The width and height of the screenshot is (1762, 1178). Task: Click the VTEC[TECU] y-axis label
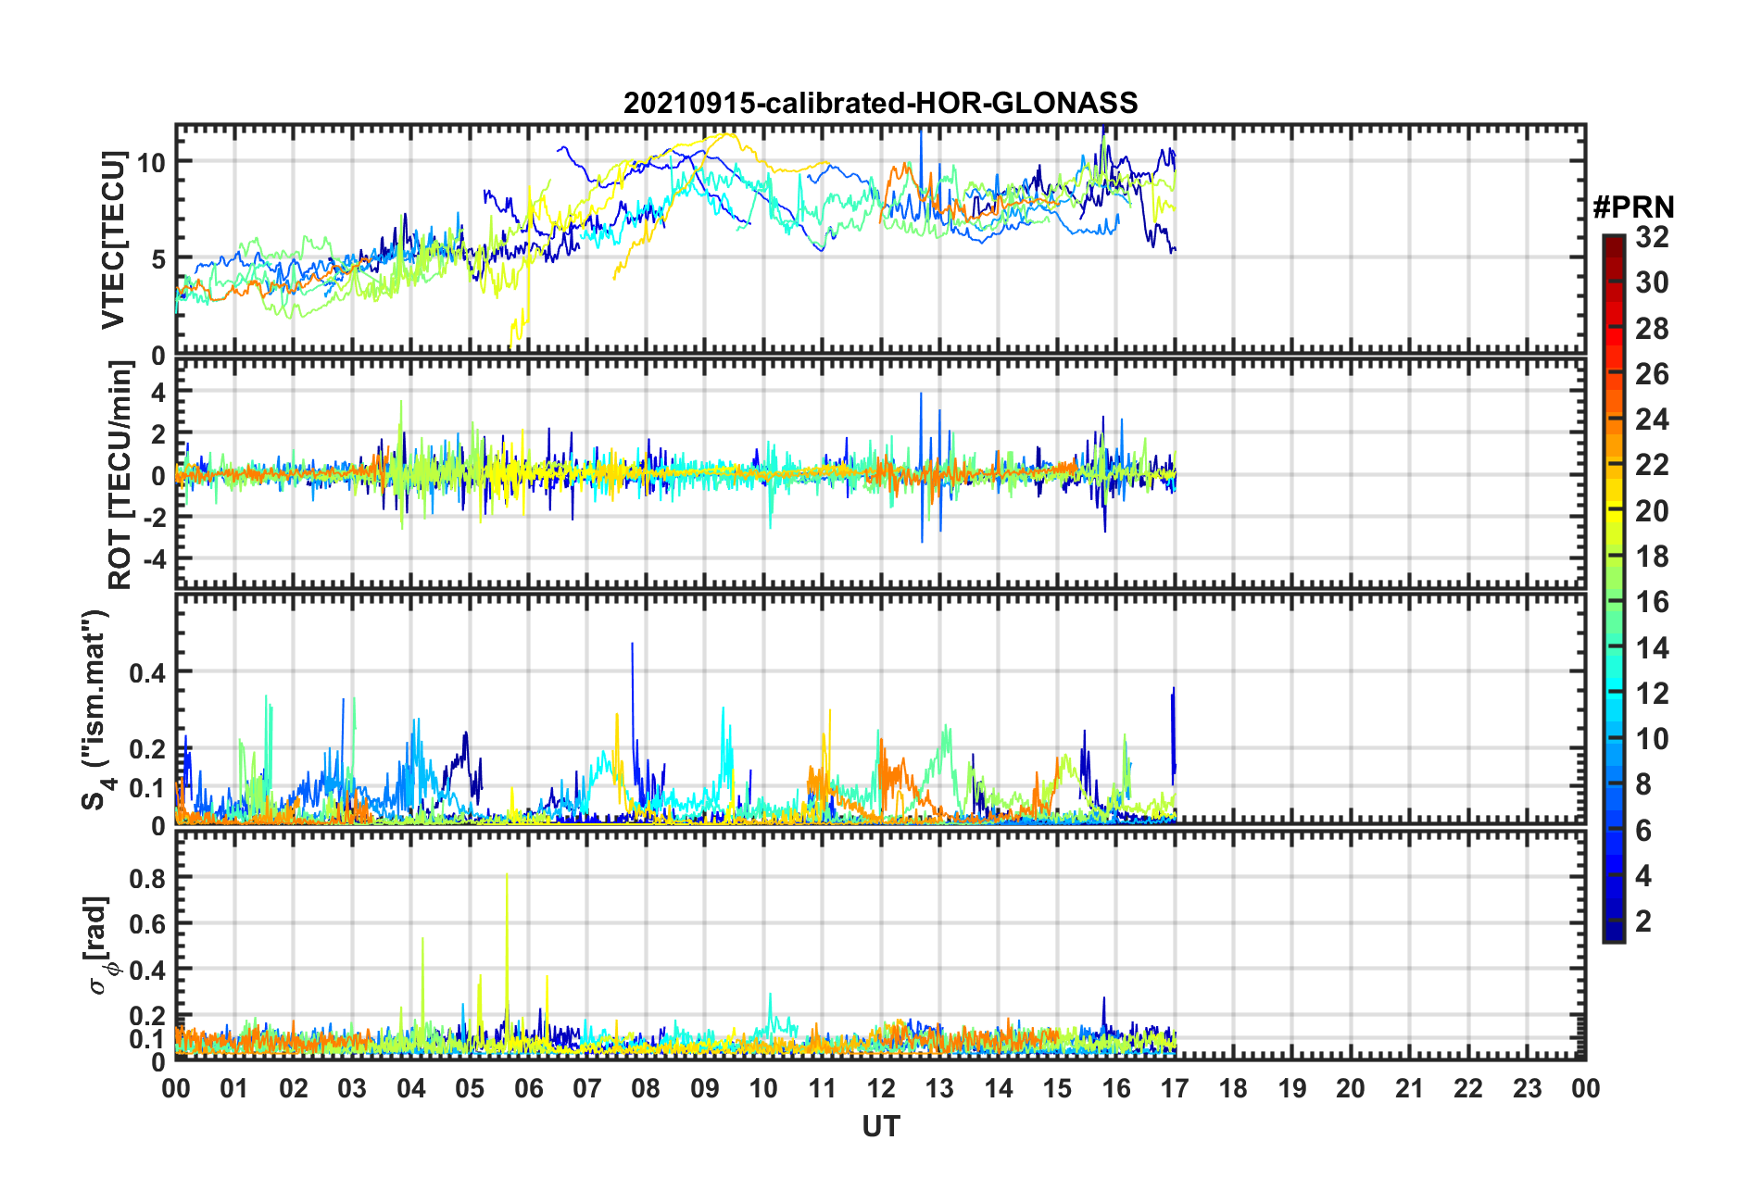(112, 240)
